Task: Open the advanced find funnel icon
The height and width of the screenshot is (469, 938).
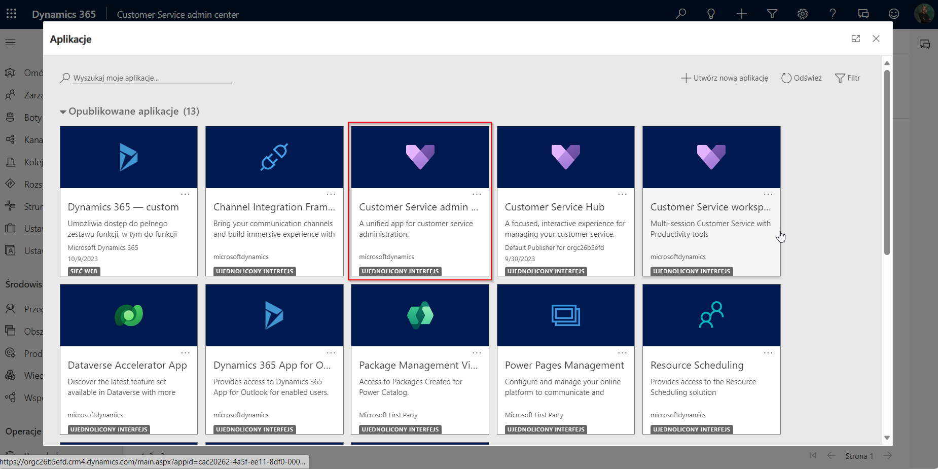Action: [x=772, y=14]
